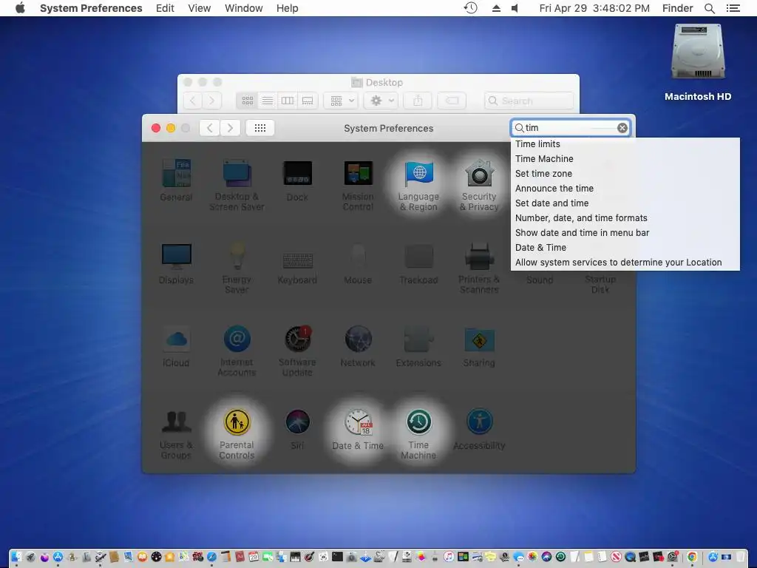The width and height of the screenshot is (757, 568).
Task: Click the eject icon in menu bar
Action: [496, 8]
